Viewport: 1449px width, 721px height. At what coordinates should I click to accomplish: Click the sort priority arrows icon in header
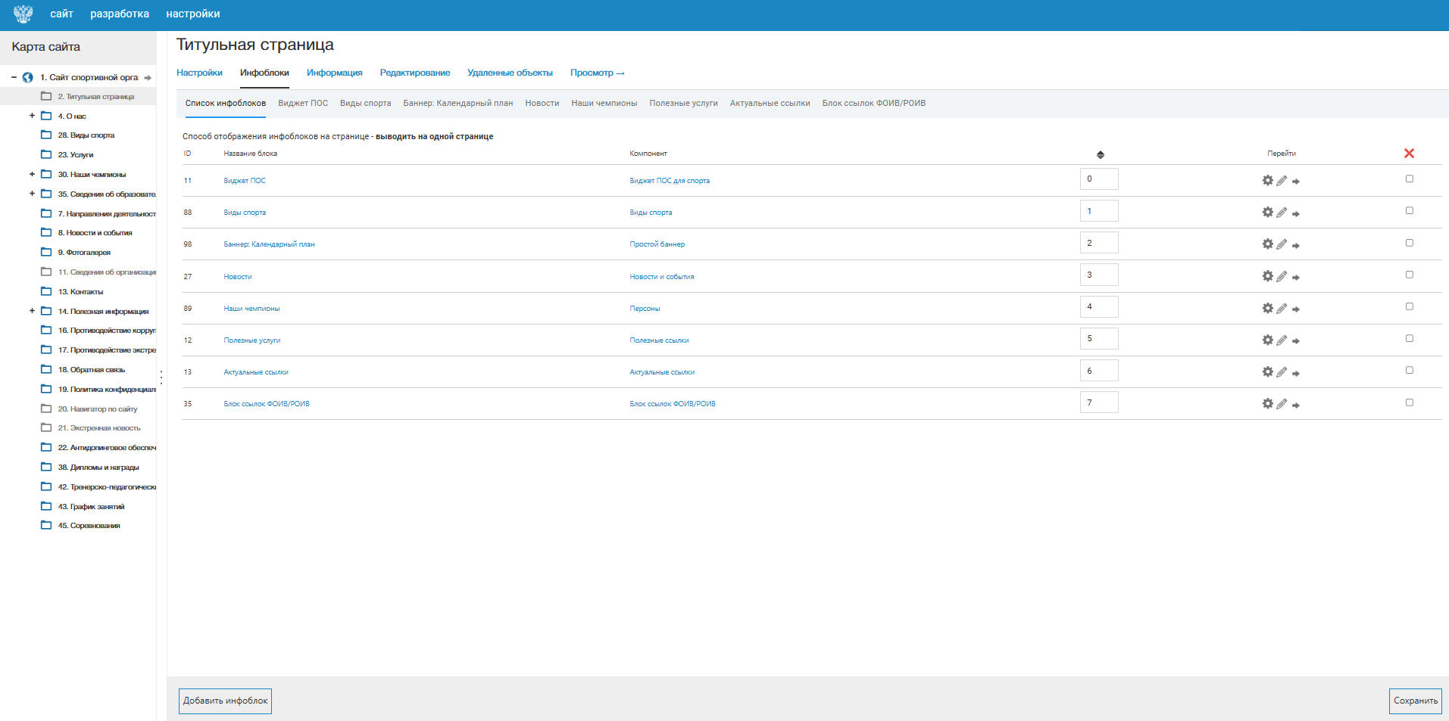[1100, 154]
